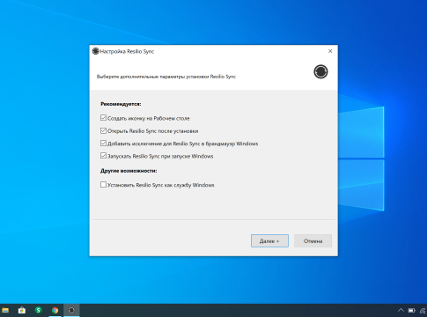Click the Resilio Sync logo in the dialog header

point(320,71)
